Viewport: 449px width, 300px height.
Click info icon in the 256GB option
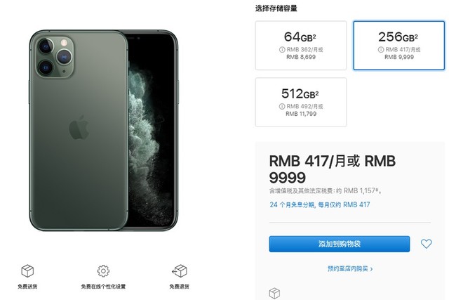tap(380, 50)
